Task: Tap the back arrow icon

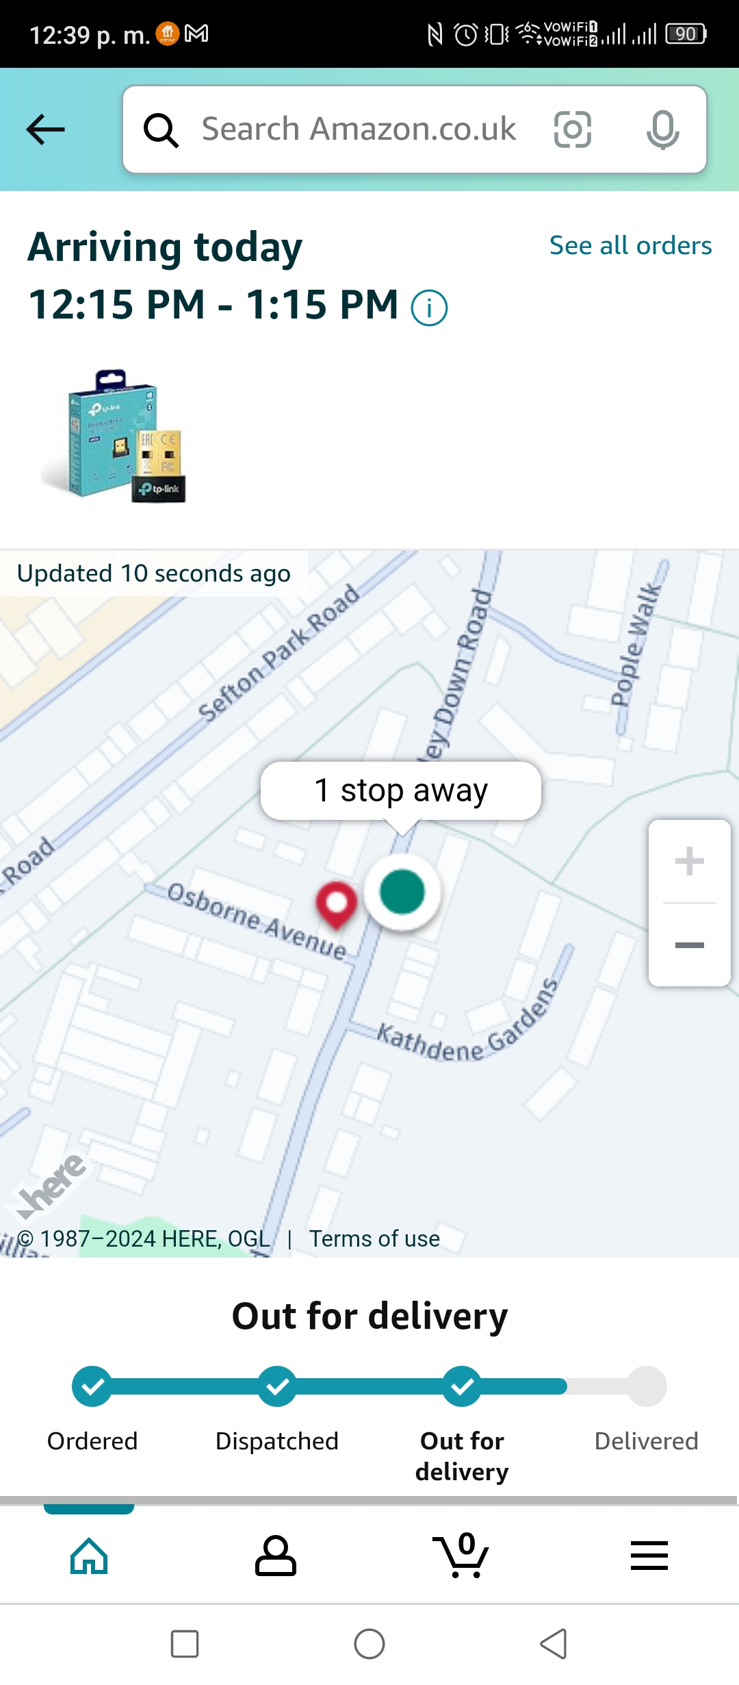Action: [x=45, y=129]
